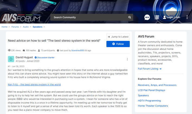Click Jump to Latest button

tap(118, 37)
